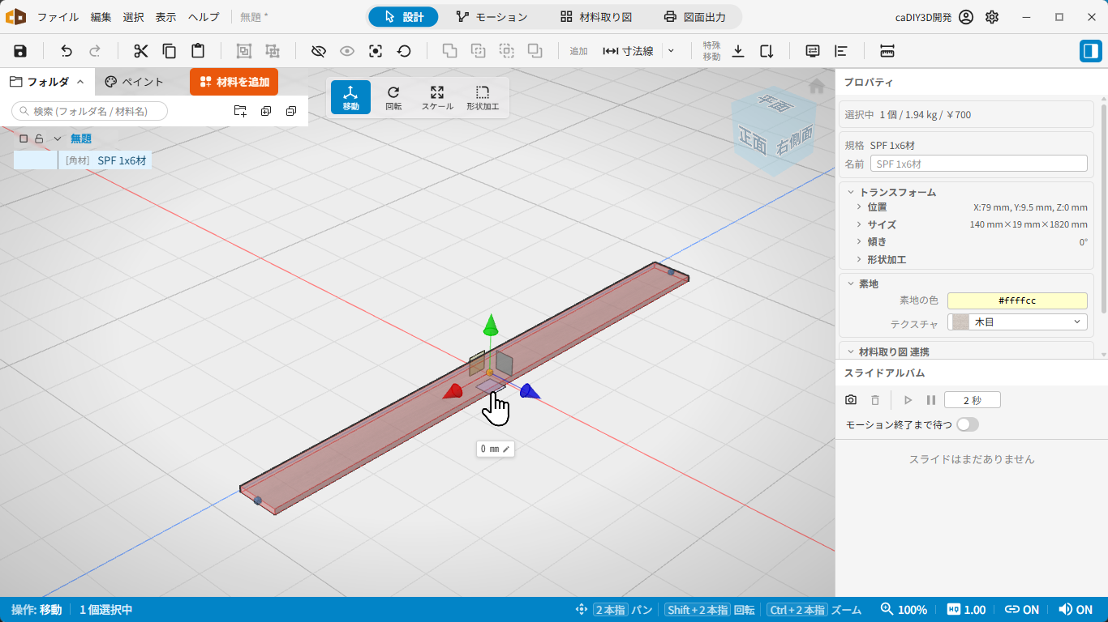Open the ペイント panel tab
The height and width of the screenshot is (622, 1108).
(x=135, y=82)
